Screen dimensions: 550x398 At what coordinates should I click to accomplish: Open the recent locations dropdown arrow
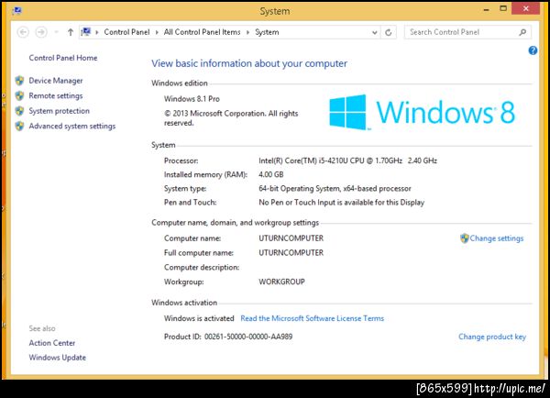tap(56, 32)
